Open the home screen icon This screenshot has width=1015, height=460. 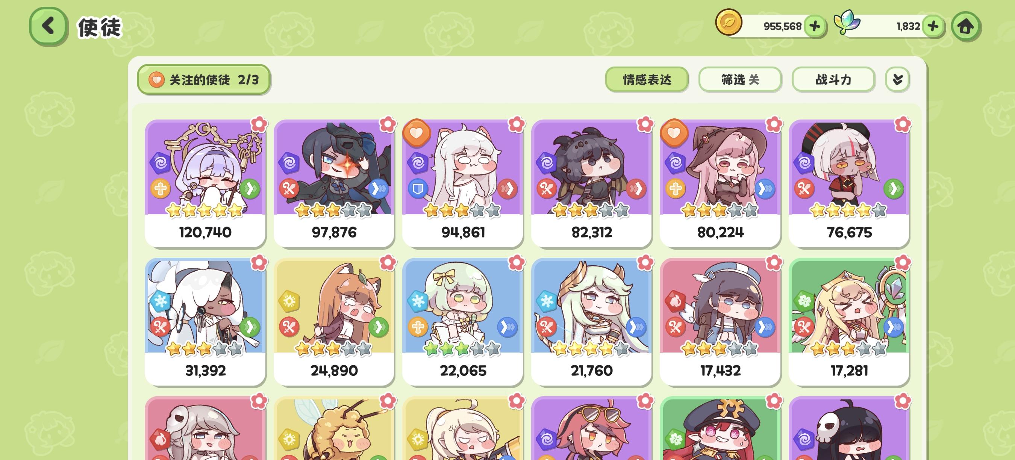[x=965, y=26]
